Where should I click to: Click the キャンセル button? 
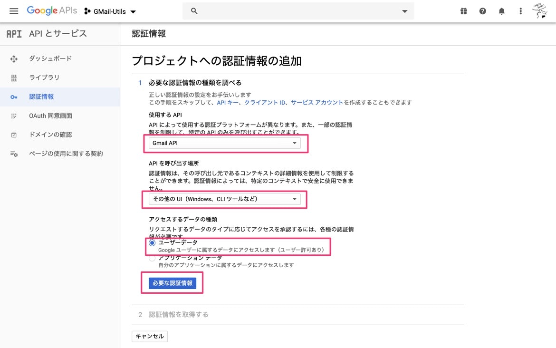click(150, 336)
